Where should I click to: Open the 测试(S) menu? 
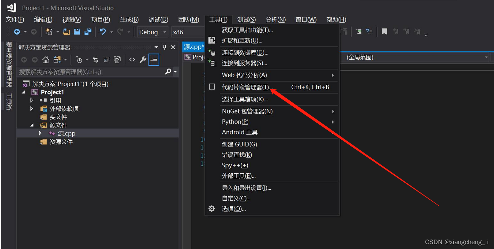[246, 19]
